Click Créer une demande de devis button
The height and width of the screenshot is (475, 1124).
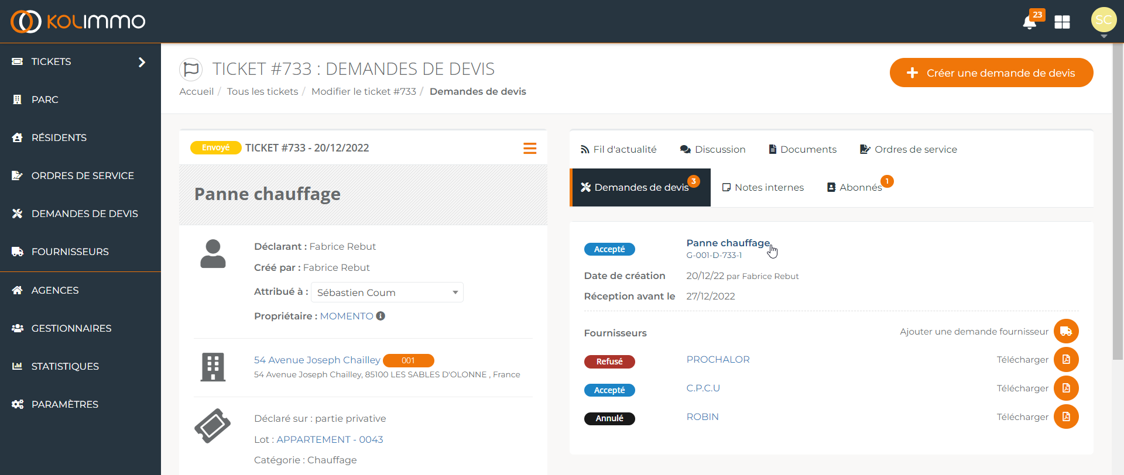click(991, 73)
